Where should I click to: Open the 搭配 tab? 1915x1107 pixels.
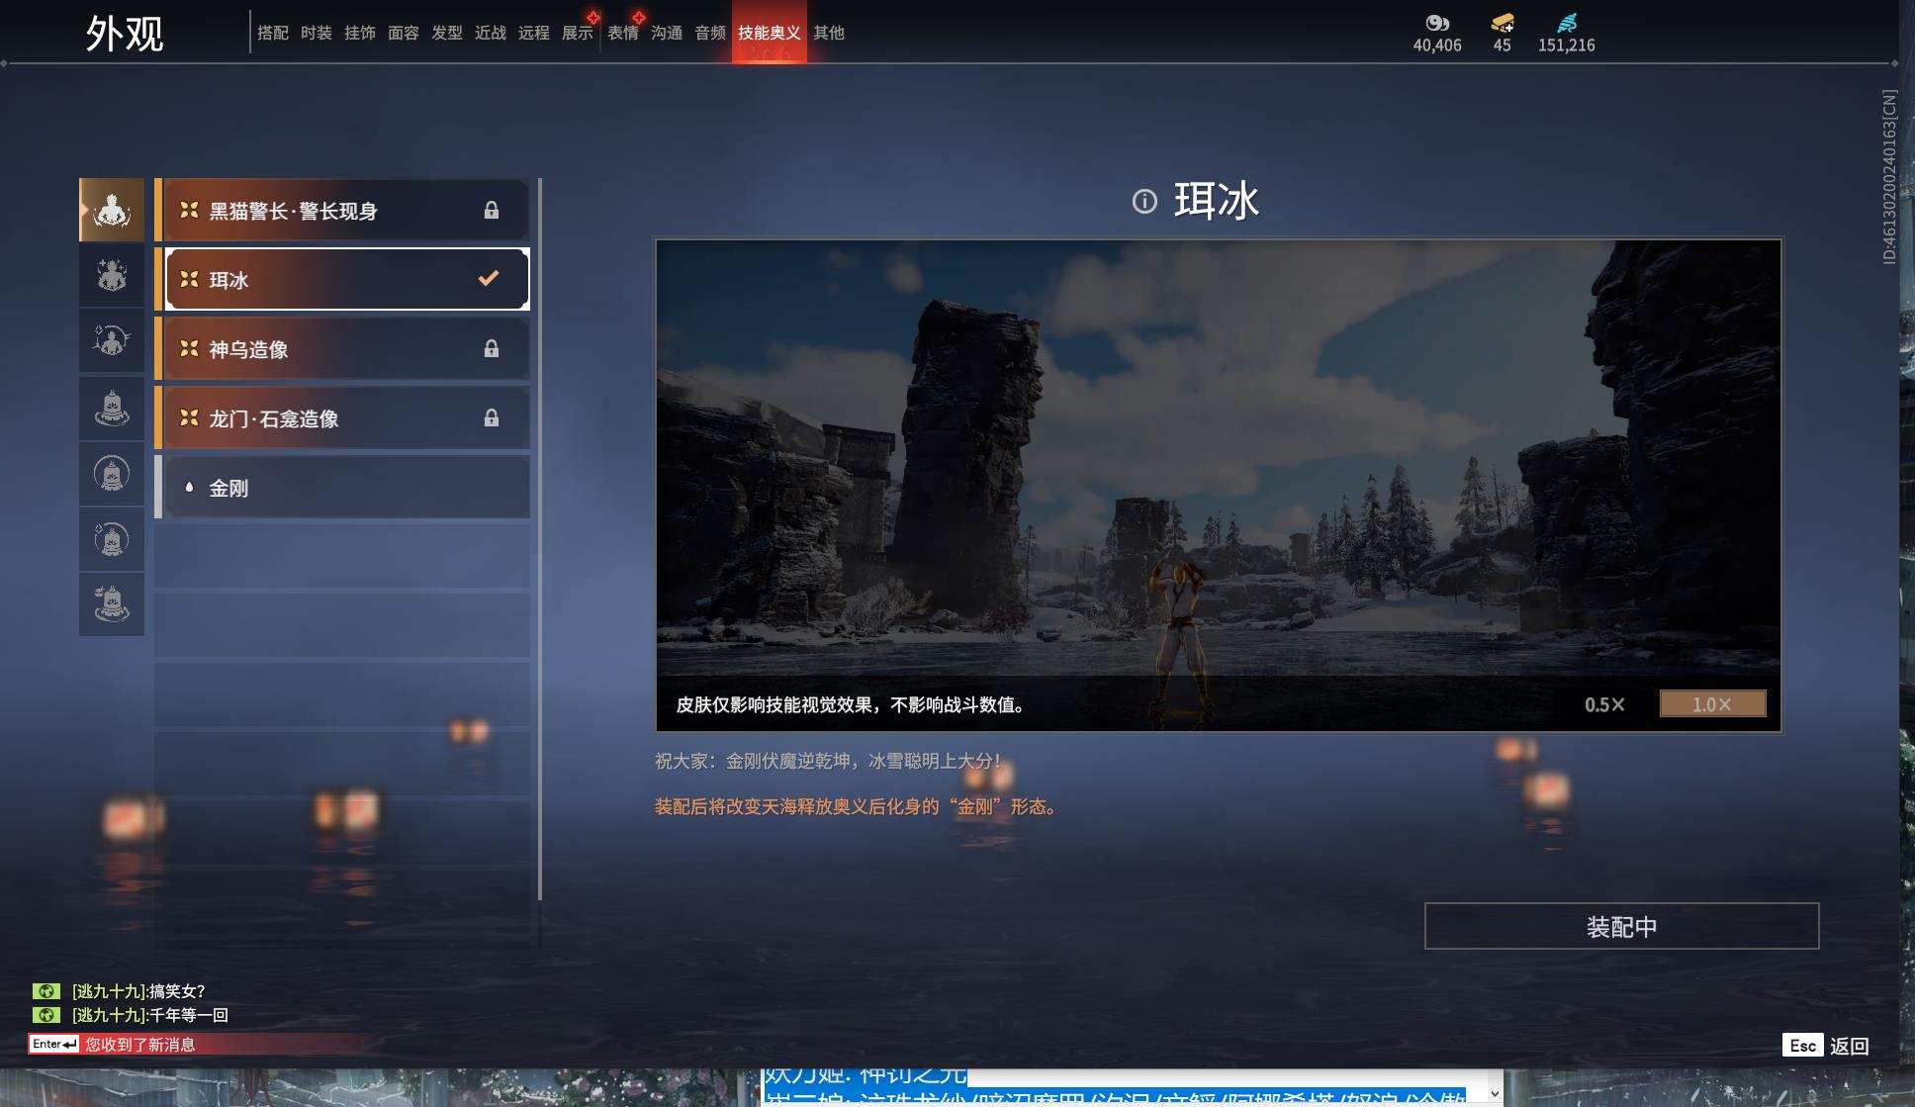273,33
